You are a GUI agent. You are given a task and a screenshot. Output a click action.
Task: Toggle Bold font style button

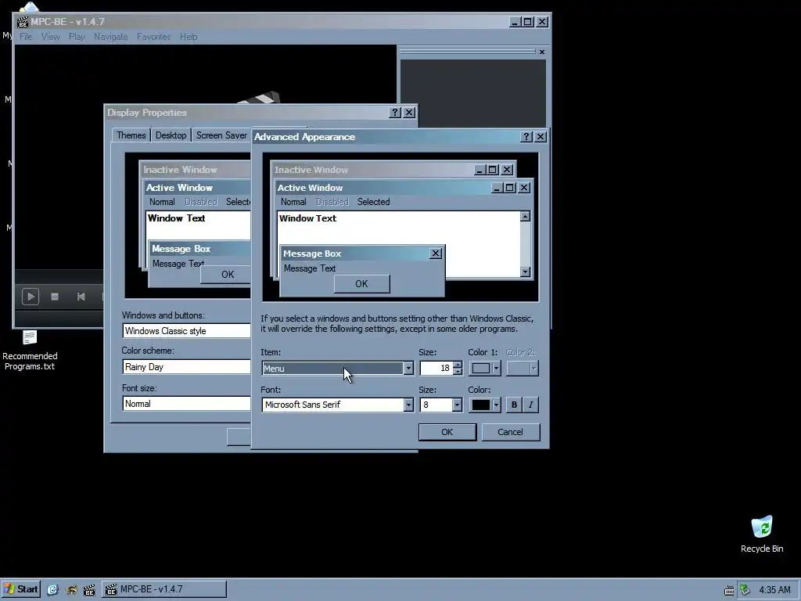pos(514,405)
